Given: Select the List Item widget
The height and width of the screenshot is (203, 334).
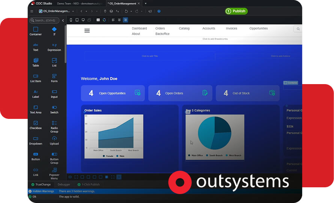Looking at the screenshot, I should 36,78.
